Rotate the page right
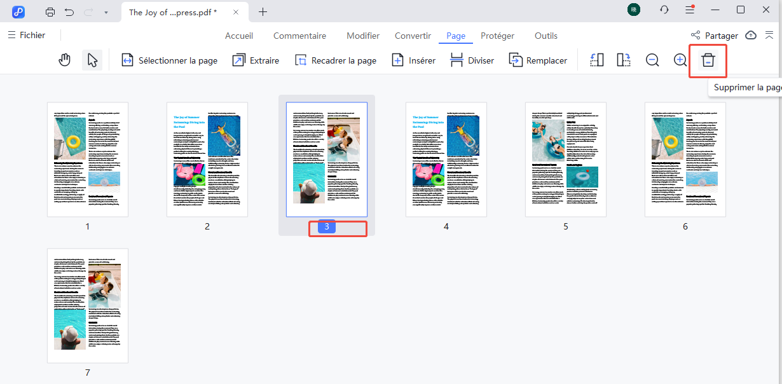The image size is (782, 384). pyautogui.click(x=623, y=59)
